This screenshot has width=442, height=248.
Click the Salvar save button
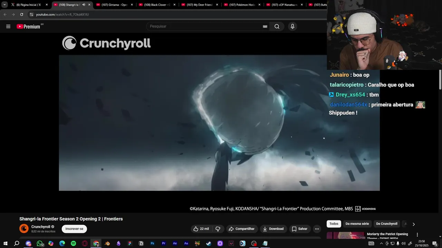[x=299, y=229]
